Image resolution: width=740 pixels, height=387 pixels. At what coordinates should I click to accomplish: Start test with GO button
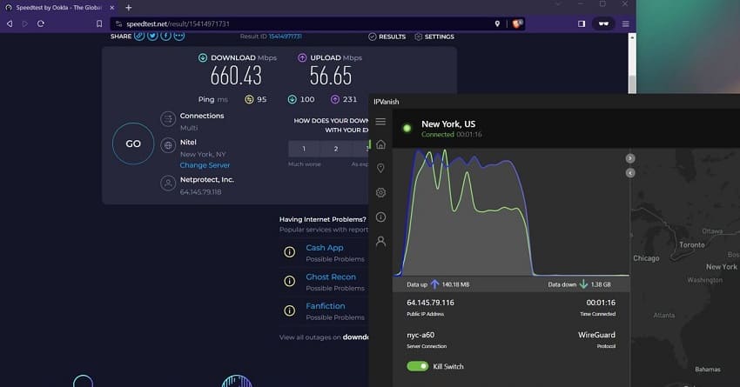(x=133, y=143)
